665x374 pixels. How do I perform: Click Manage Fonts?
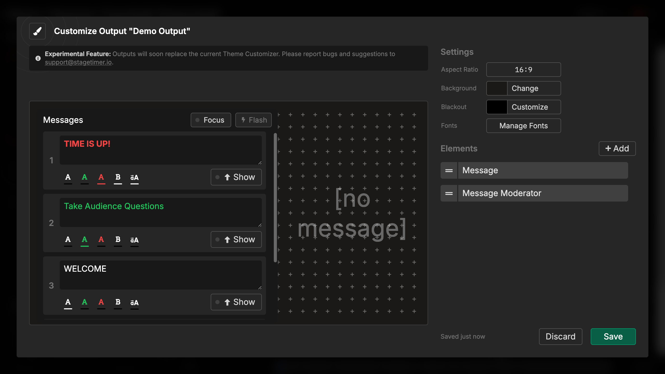[x=523, y=125]
